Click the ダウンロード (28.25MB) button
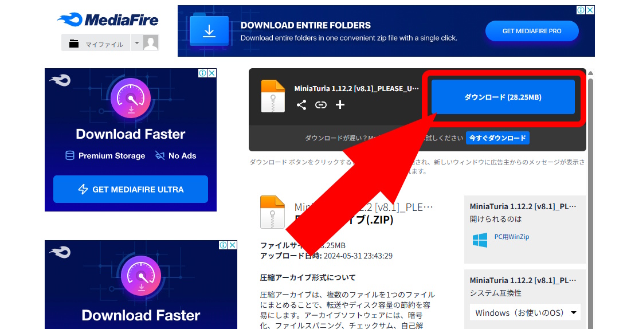This screenshot has width=627, height=329. click(x=503, y=97)
